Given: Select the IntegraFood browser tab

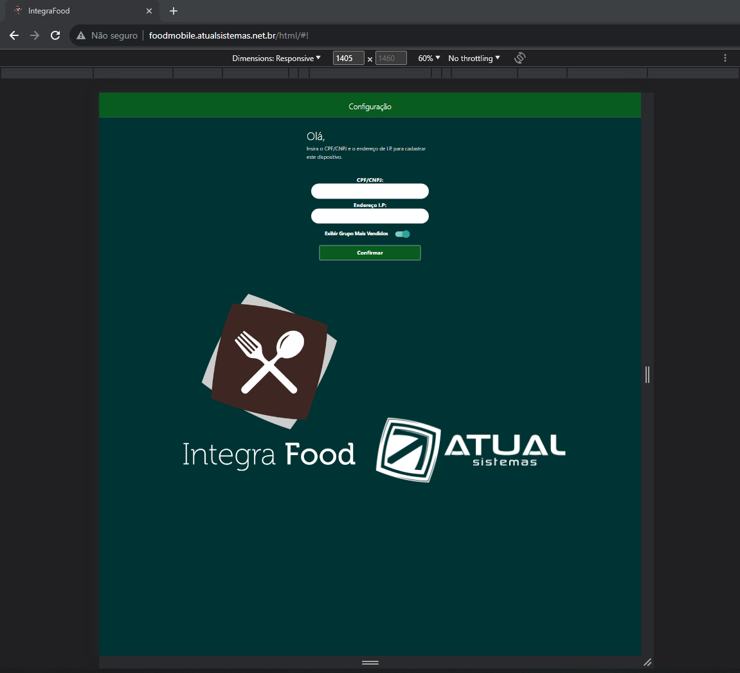Looking at the screenshot, I should pos(82,11).
